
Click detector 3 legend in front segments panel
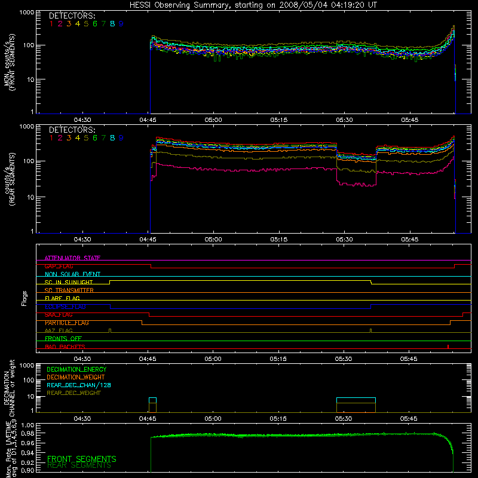[69, 24]
